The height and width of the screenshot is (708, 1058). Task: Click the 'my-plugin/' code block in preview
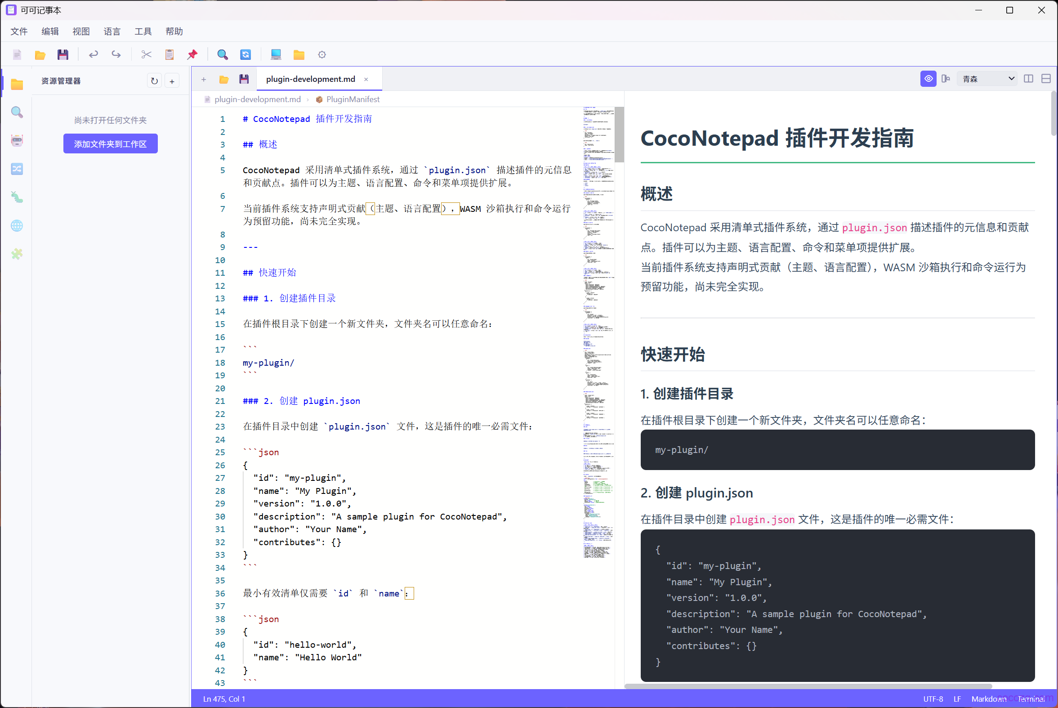837,450
